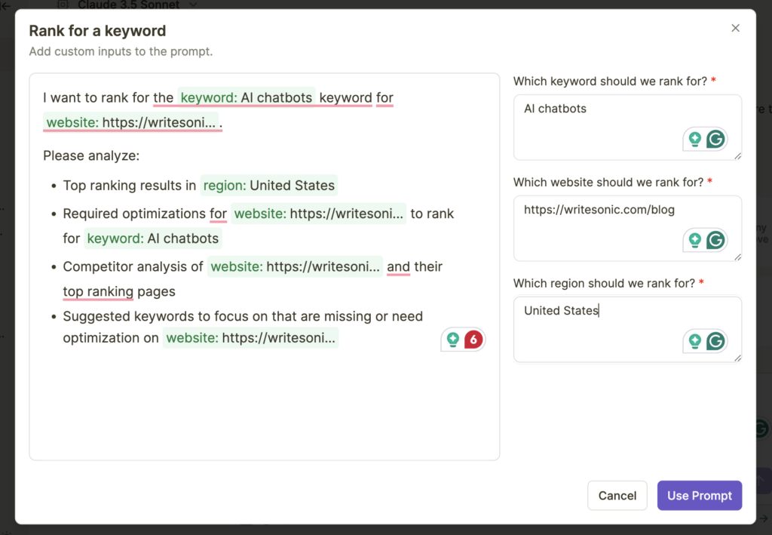Click website tag in the opening sentence
Image resolution: width=772 pixels, height=535 pixels.
coord(130,122)
